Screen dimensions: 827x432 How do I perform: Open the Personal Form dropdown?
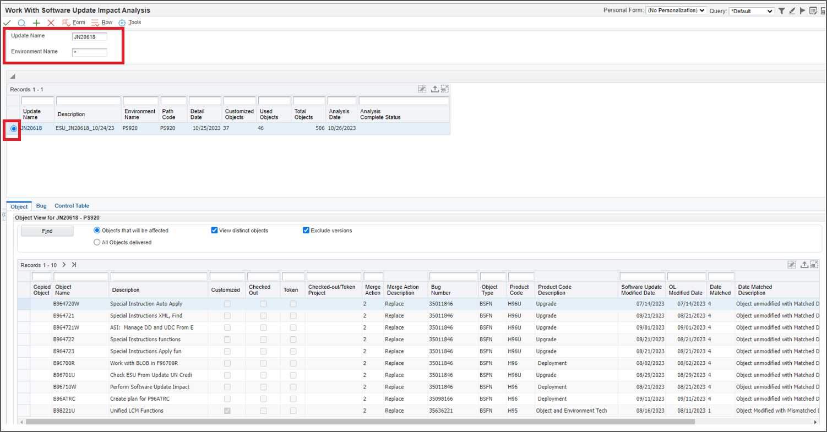[x=676, y=10]
